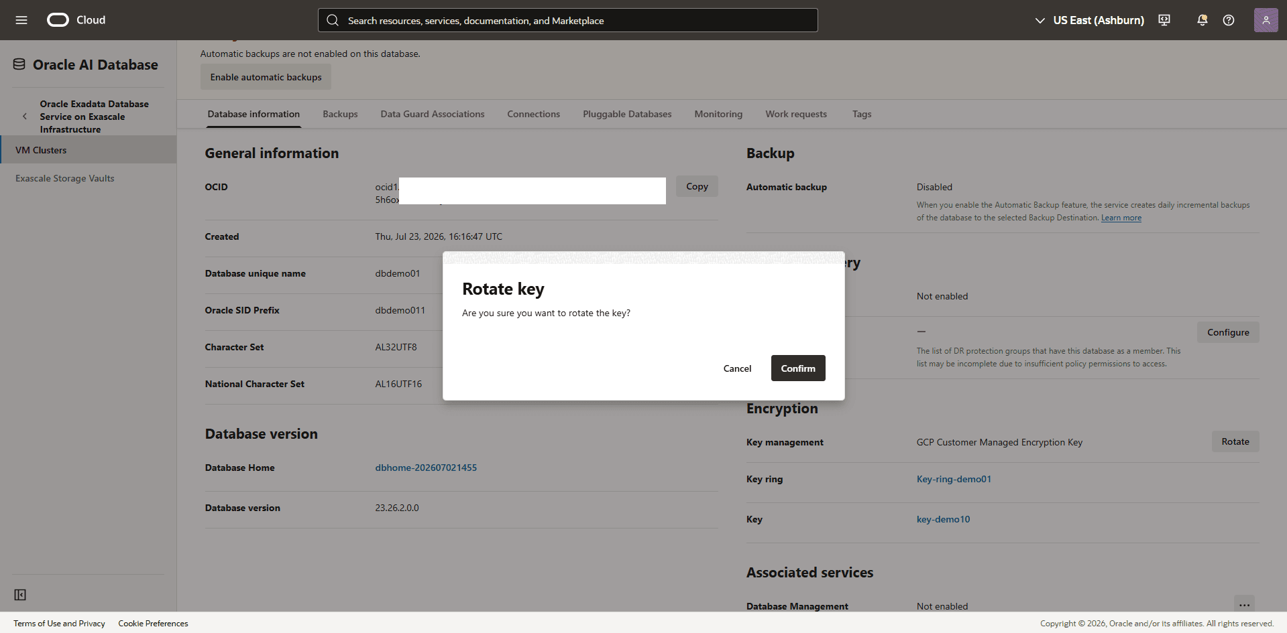This screenshot has height=633, width=1287.
Task: Select VM Clusters in the sidebar
Action: (88, 150)
